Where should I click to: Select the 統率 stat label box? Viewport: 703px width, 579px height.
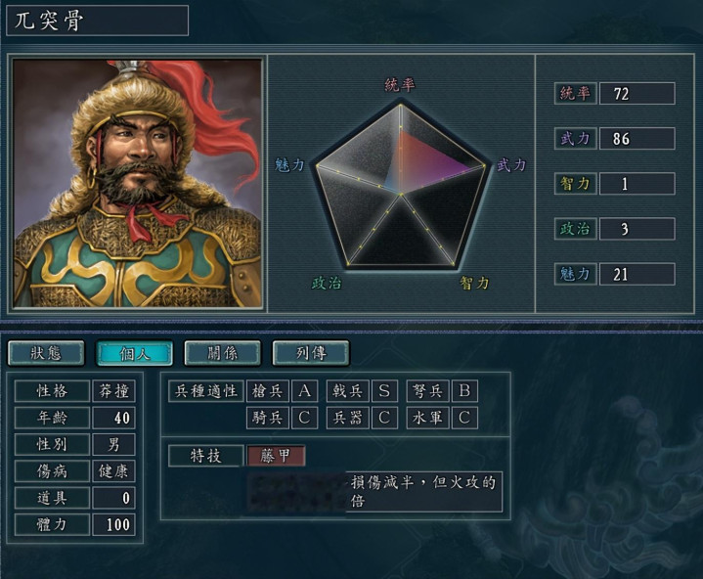click(575, 93)
